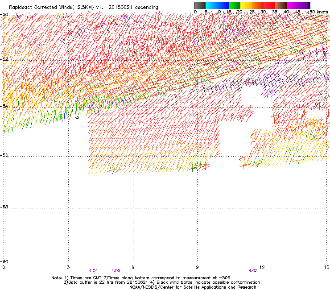
Task: Click the legend scale label "25"
Action: click(x=252, y=12)
